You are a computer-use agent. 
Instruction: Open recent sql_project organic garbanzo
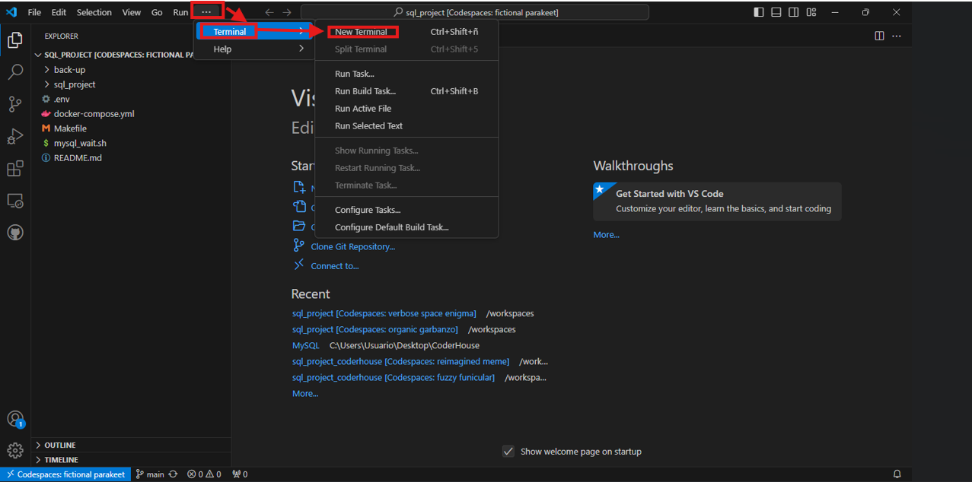coord(375,329)
